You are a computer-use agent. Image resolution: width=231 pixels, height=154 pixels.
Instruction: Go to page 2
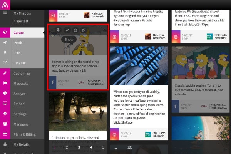tap(67, 147)
